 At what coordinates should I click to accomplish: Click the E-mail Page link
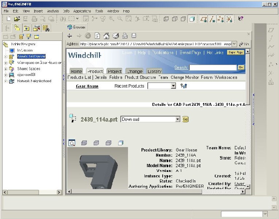coord(190,53)
